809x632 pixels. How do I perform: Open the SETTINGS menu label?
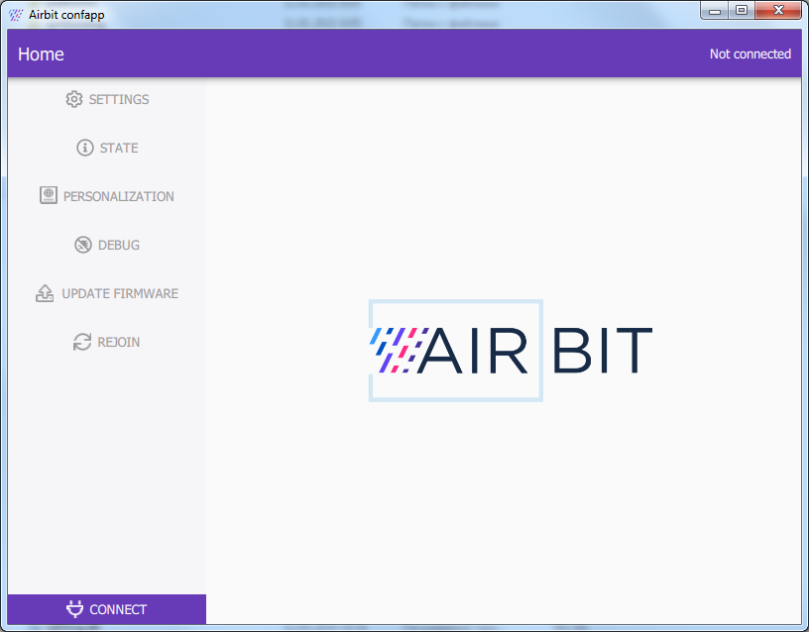pyautogui.click(x=119, y=99)
